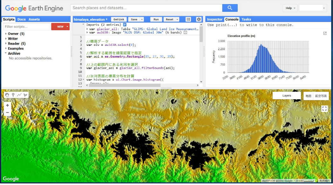Pop out the Elevation profile chart
This screenshot has height=185, width=333.
(x=325, y=33)
